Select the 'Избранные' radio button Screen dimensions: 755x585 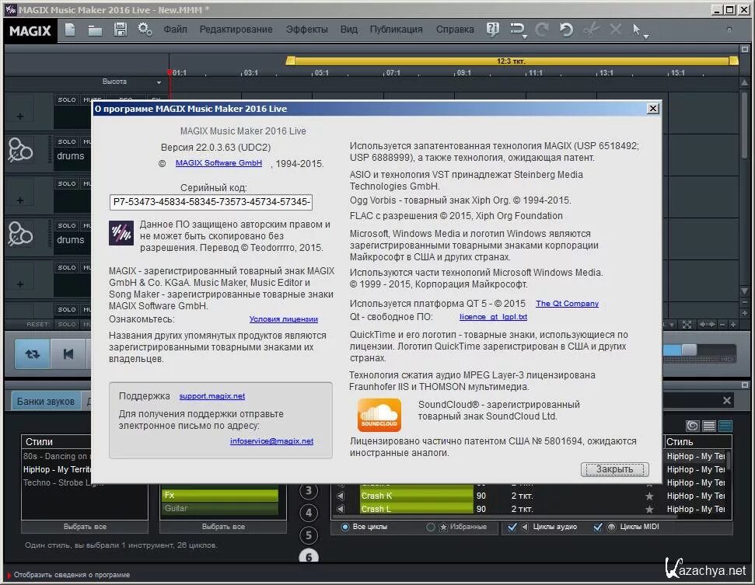[x=431, y=527]
